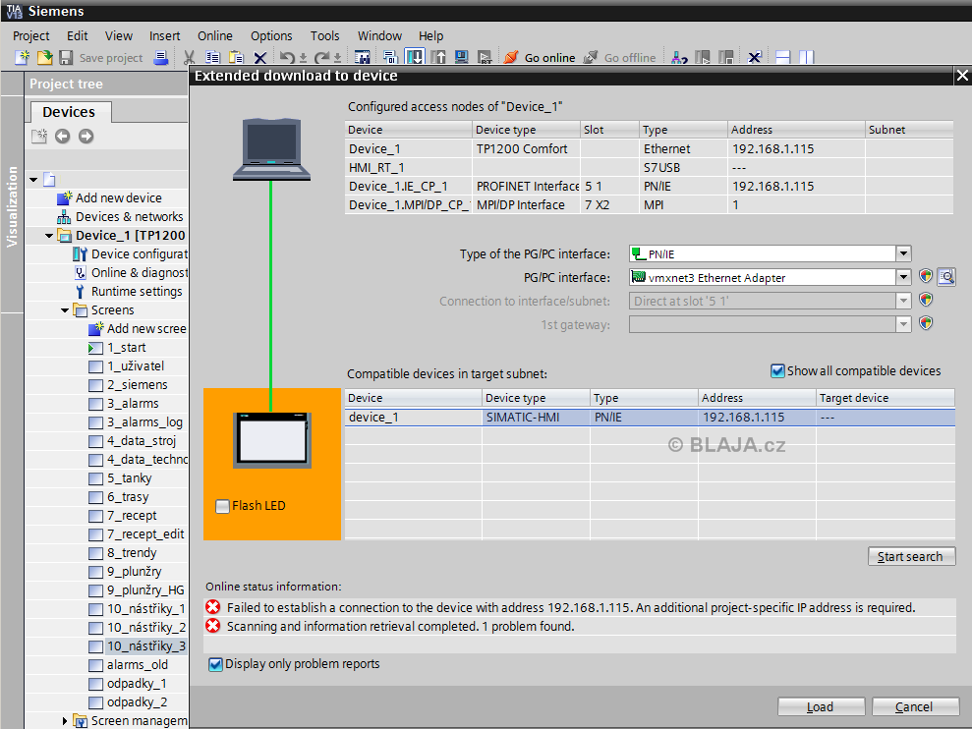Click Go online in the toolbar
This screenshot has height=729, width=972.
(540, 58)
